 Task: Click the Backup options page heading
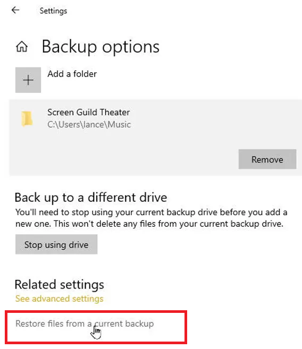[100, 47]
